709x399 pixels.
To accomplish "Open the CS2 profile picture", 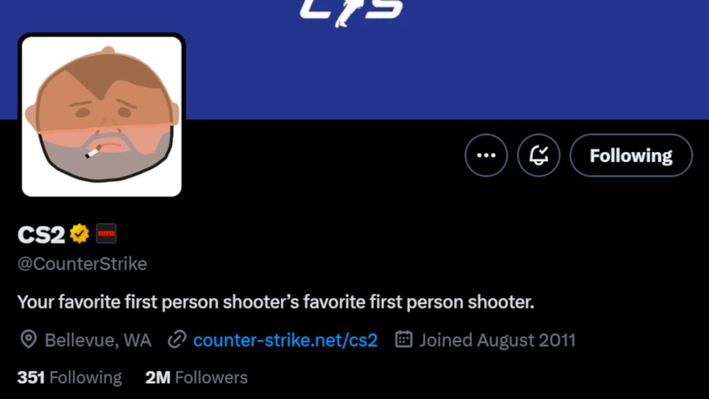I will (101, 116).
